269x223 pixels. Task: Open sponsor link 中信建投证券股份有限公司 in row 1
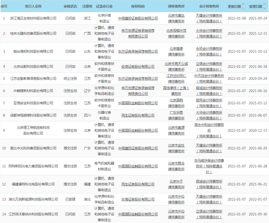138,18
